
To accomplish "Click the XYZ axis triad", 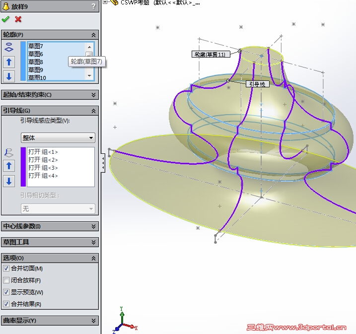I will (125, 321).
